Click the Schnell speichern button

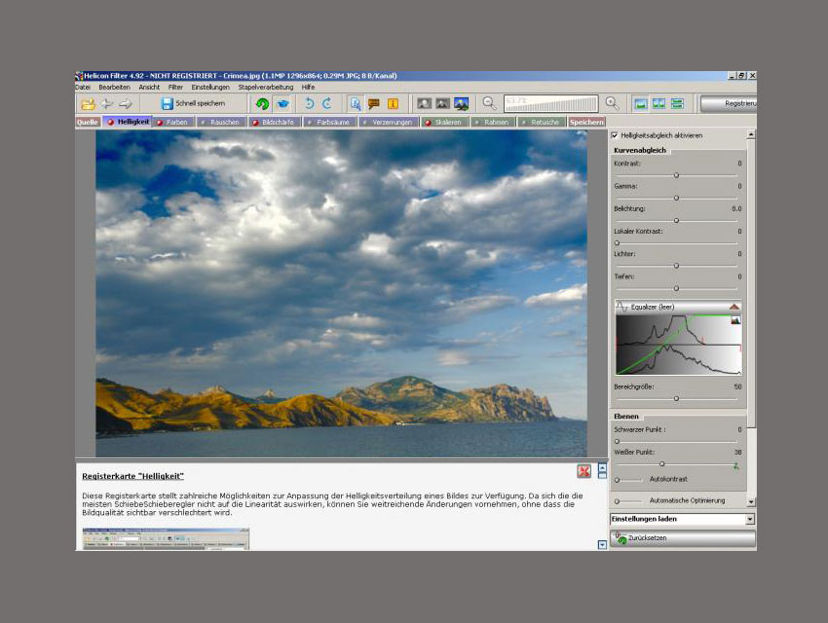193,104
